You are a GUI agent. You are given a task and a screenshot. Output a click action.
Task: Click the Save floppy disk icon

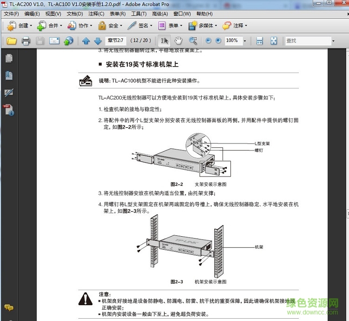40,41
